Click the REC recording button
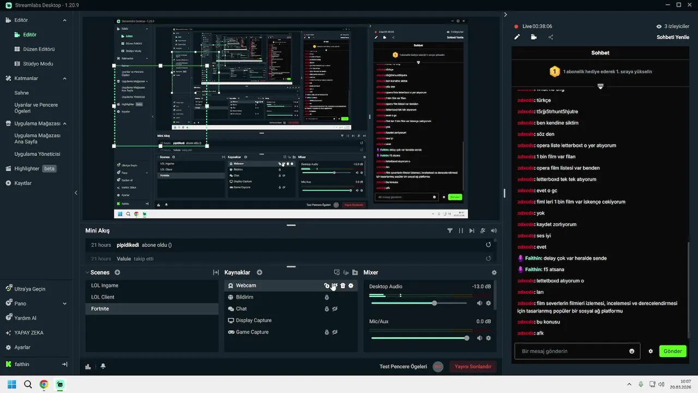The width and height of the screenshot is (698, 393). tap(437, 367)
